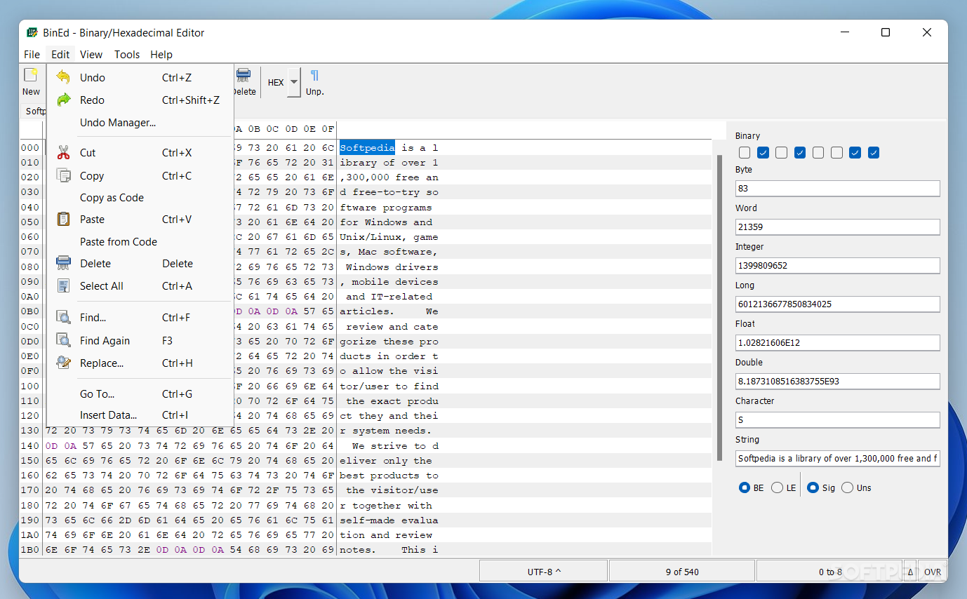Toggle eighth Binary bit checkbox

click(x=874, y=153)
